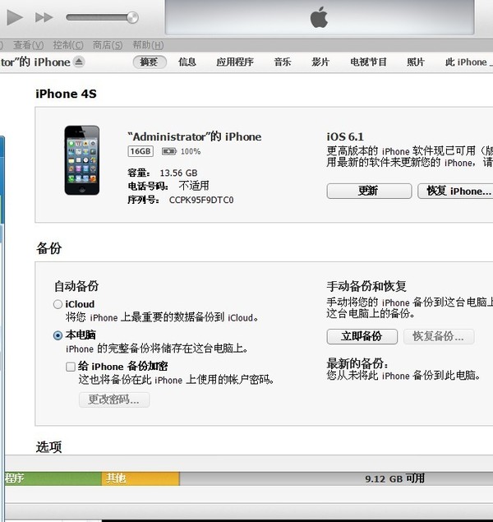Click the 容量 13.56 GB text

163,173
